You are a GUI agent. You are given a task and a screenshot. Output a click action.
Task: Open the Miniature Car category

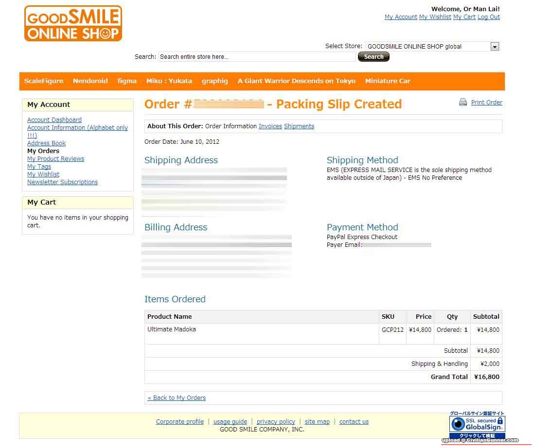point(388,81)
